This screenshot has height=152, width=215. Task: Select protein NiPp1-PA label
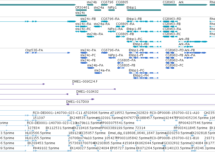click(x=116, y=55)
